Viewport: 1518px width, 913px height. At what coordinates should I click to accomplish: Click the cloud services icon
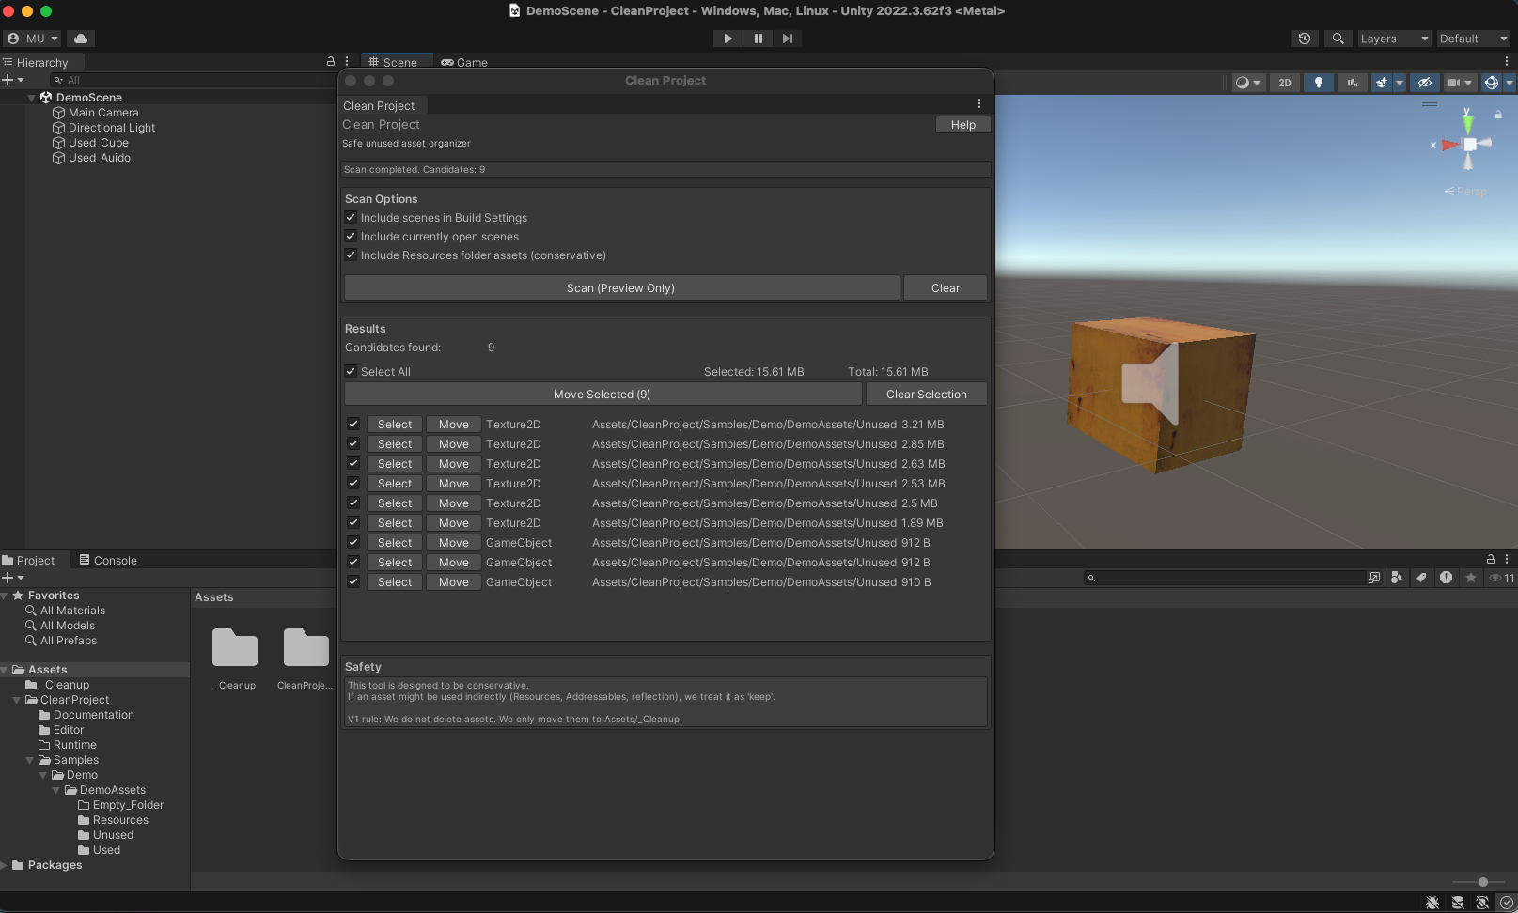click(x=81, y=39)
